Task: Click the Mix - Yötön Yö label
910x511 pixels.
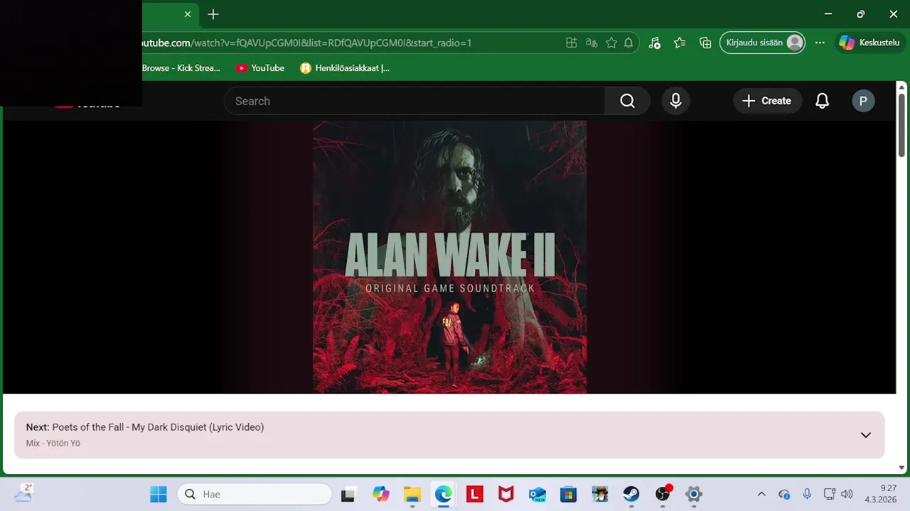Action: [53, 444]
